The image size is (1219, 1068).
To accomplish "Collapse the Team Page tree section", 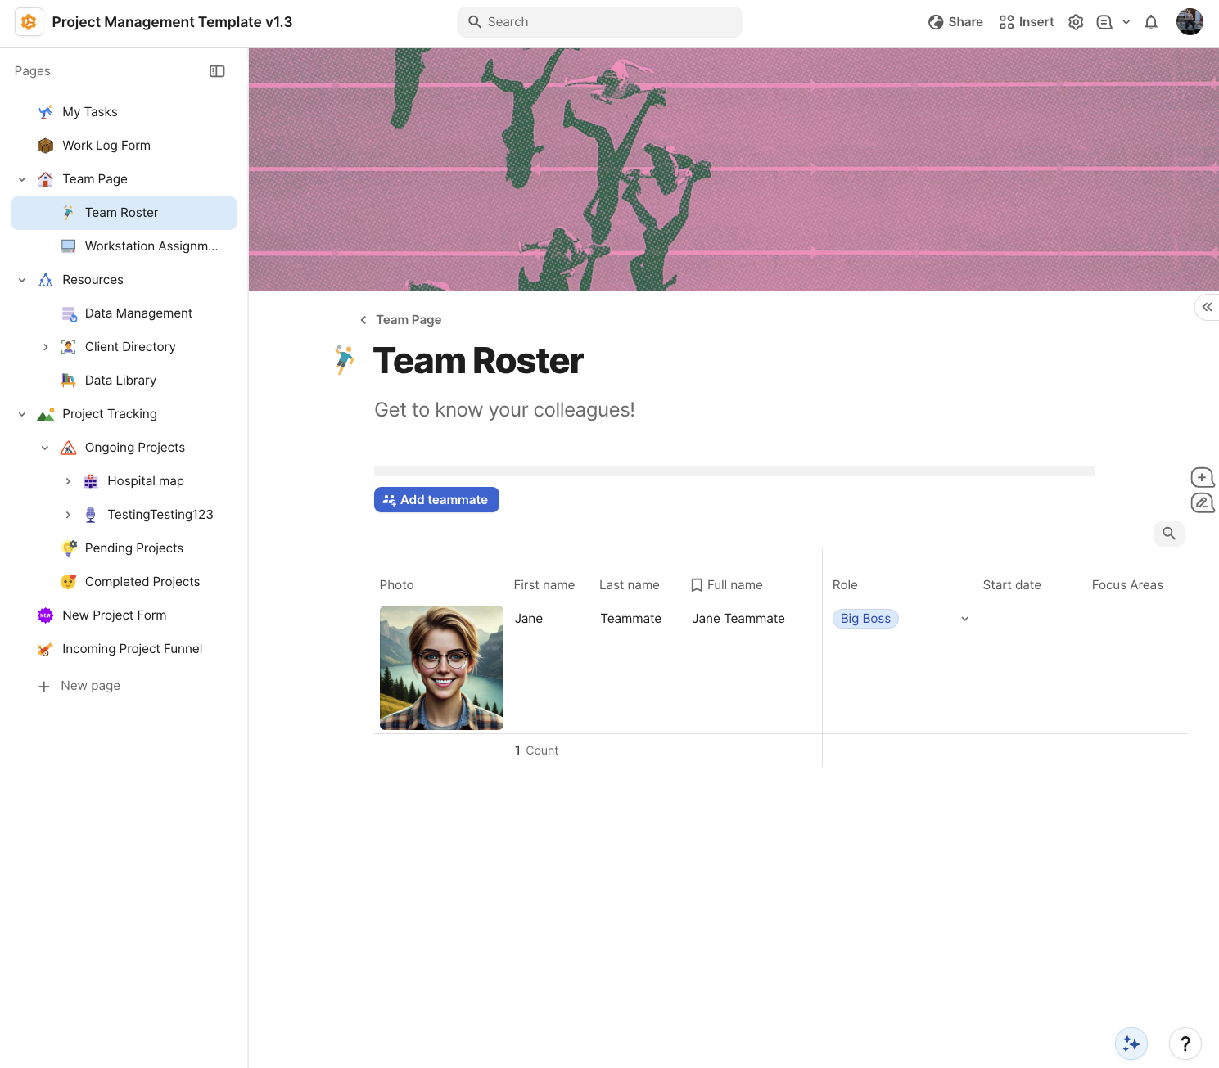I will pyautogui.click(x=22, y=179).
